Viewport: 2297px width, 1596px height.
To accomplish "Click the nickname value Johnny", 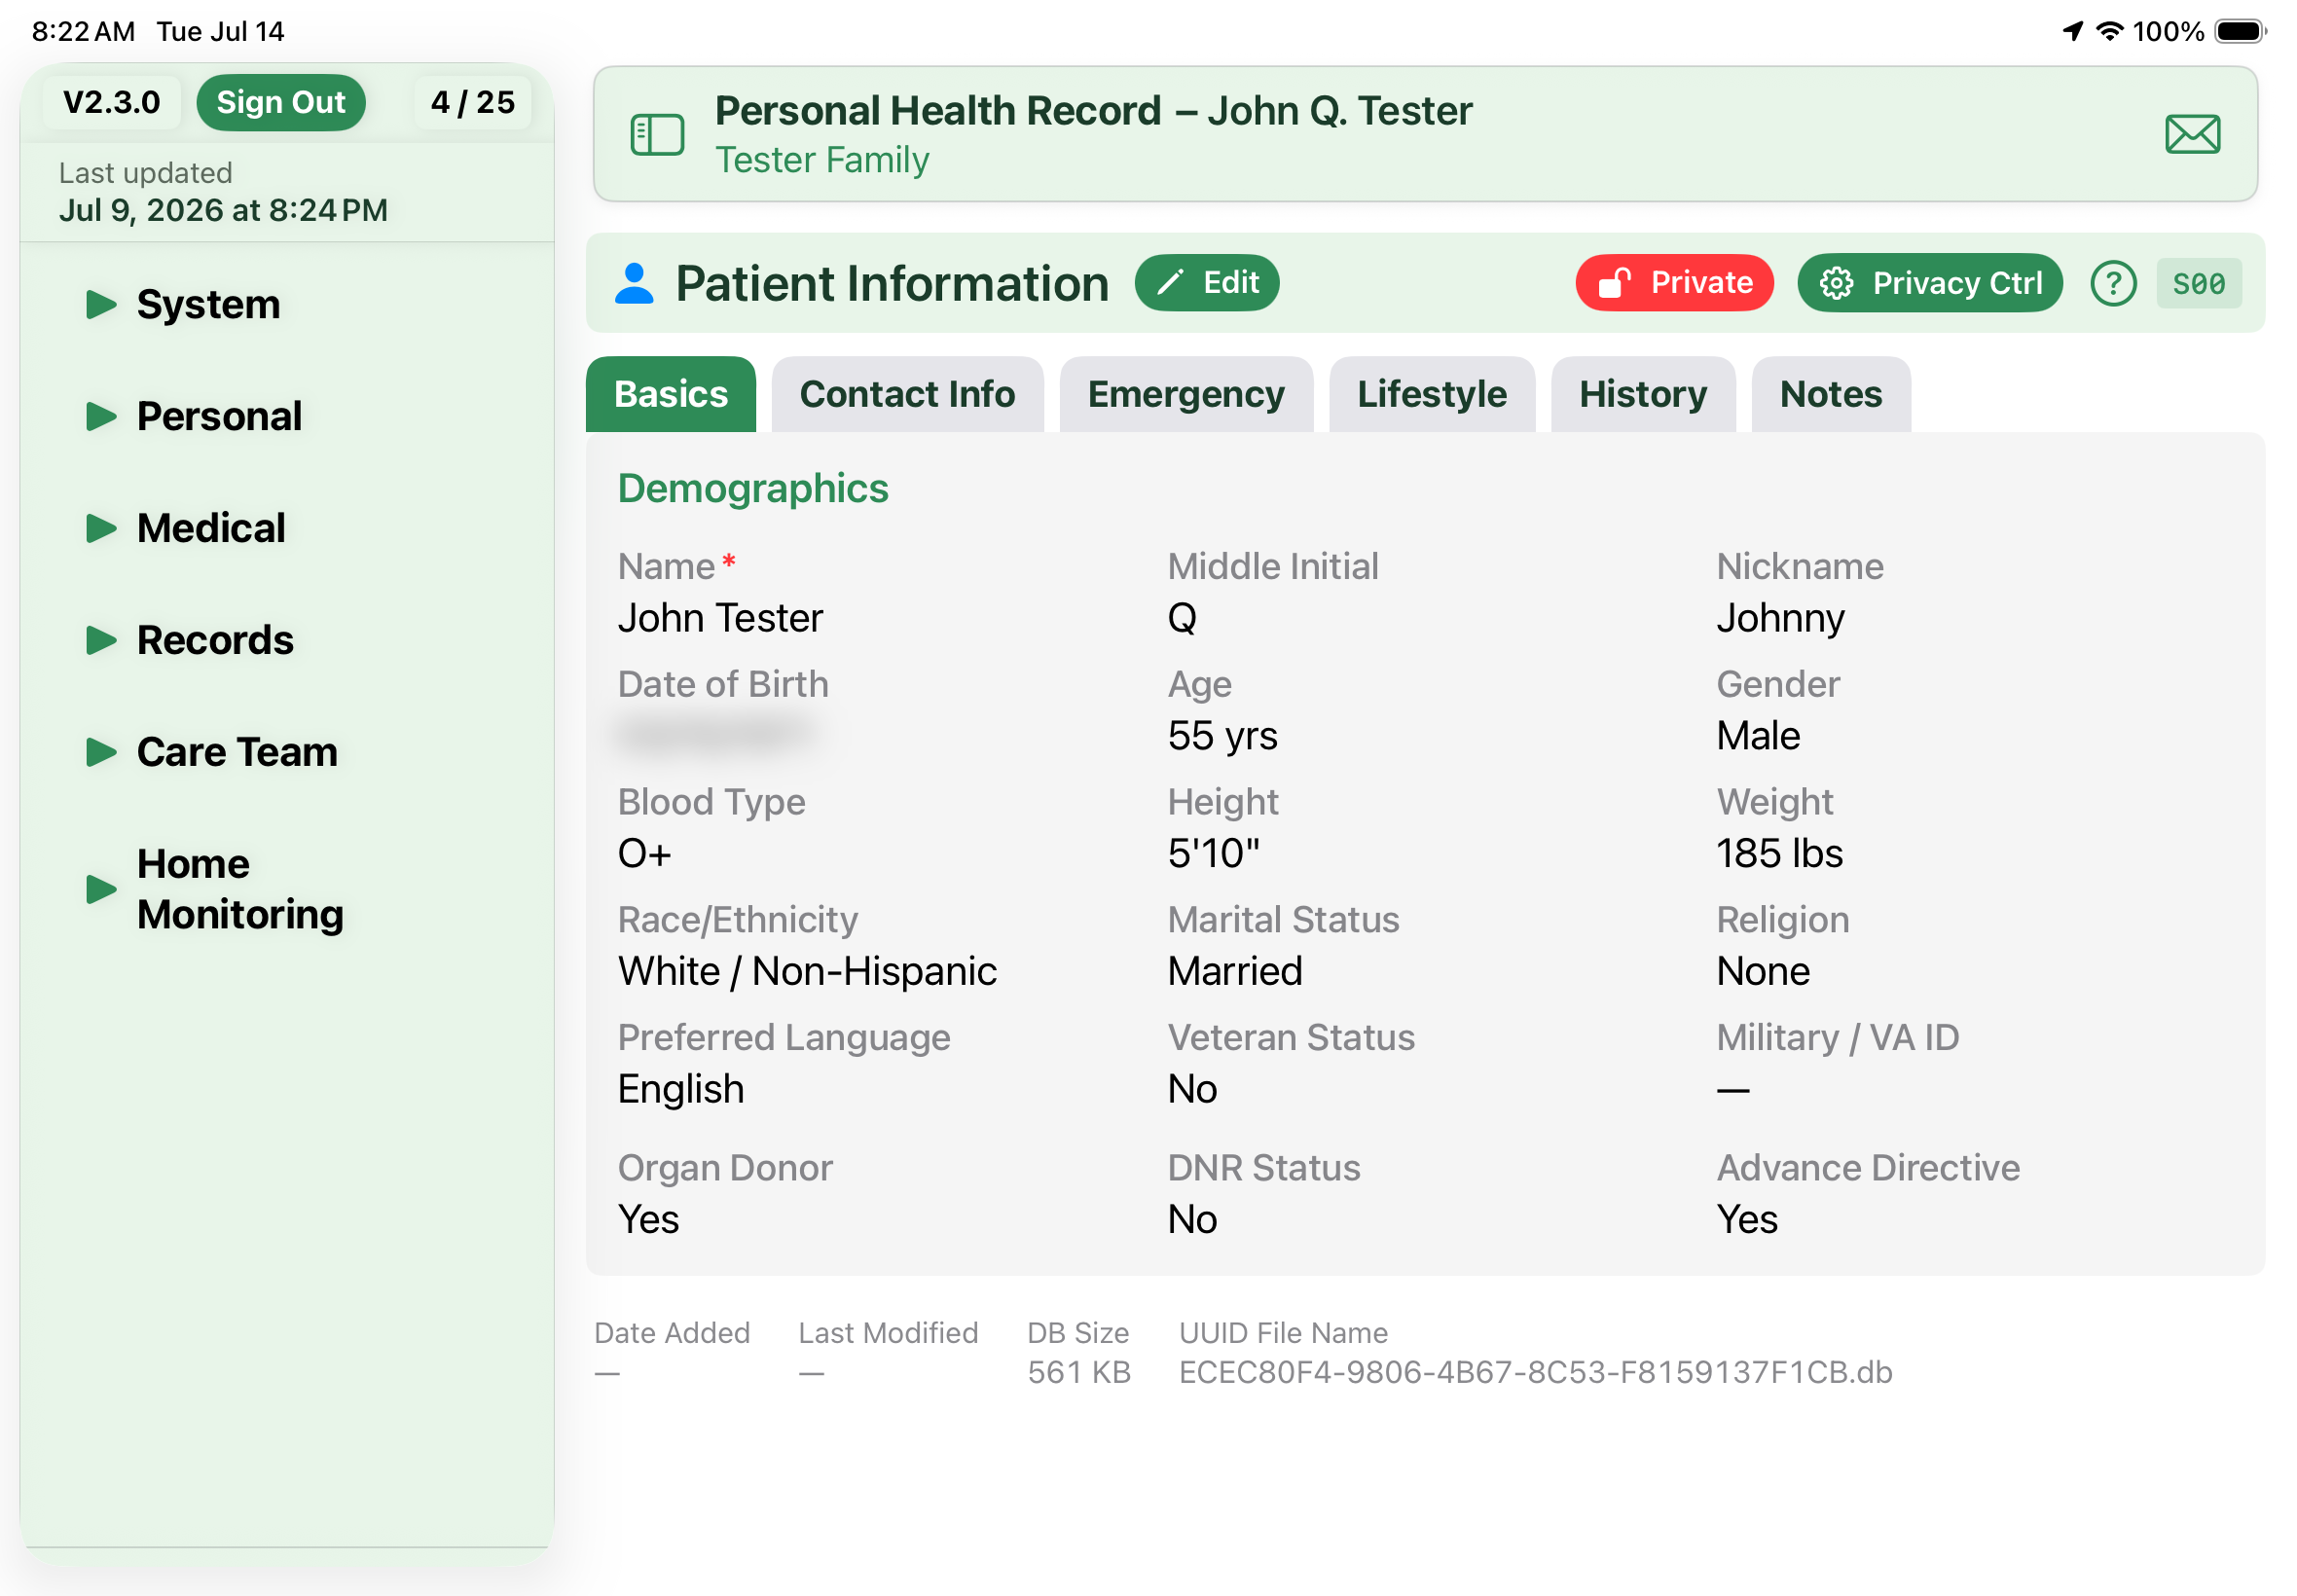I will (x=1780, y=618).
